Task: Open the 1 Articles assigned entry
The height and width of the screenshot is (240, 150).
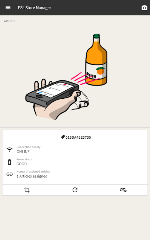Action: (32, 176)
